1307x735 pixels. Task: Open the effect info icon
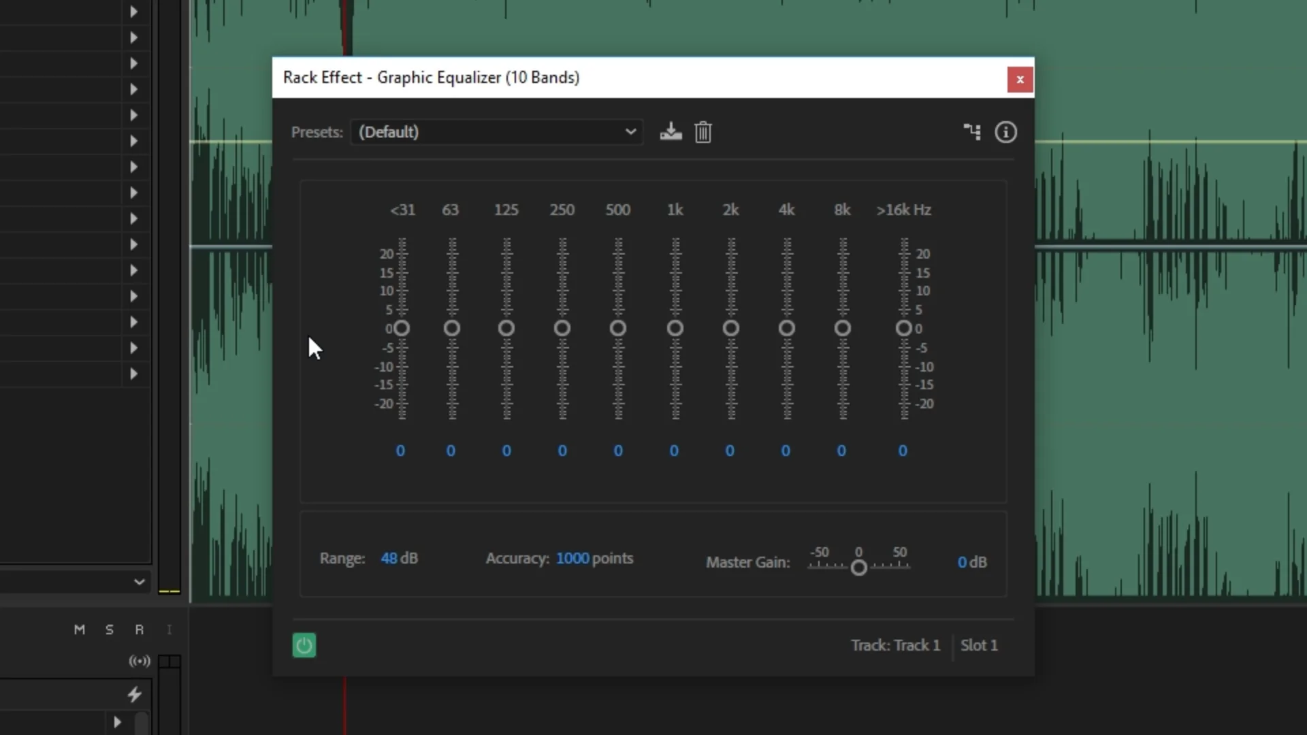[x=1005, y=131]
